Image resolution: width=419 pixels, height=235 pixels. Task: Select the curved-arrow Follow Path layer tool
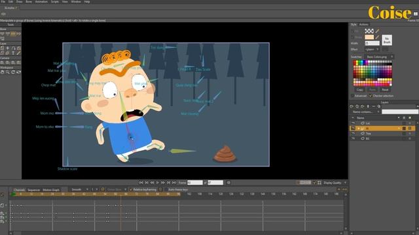tap(13, 48)
